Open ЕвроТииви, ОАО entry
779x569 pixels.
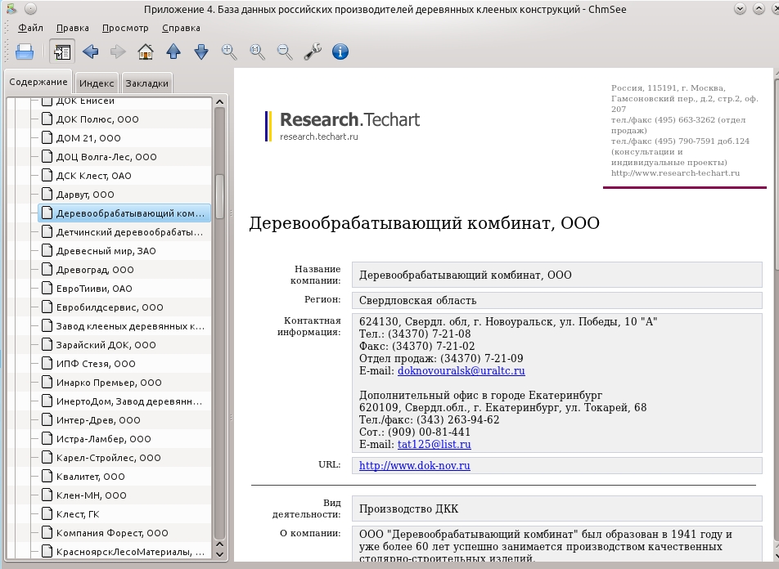click(x=94, y=289)
